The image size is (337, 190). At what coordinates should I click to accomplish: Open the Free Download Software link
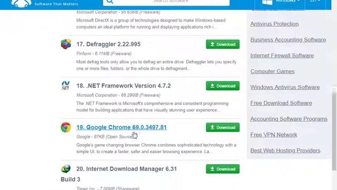click(281, 103)
